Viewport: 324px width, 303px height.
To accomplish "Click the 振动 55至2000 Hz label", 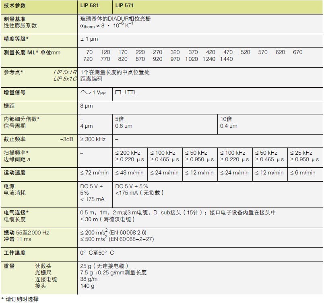I will [x=27, y=232].
